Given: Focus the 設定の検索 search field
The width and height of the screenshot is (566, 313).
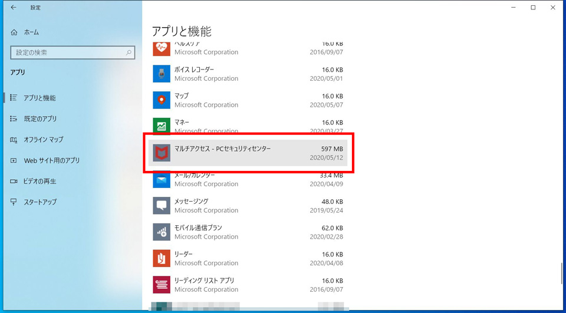Looking at the screenshot, I should coord(73,52).
